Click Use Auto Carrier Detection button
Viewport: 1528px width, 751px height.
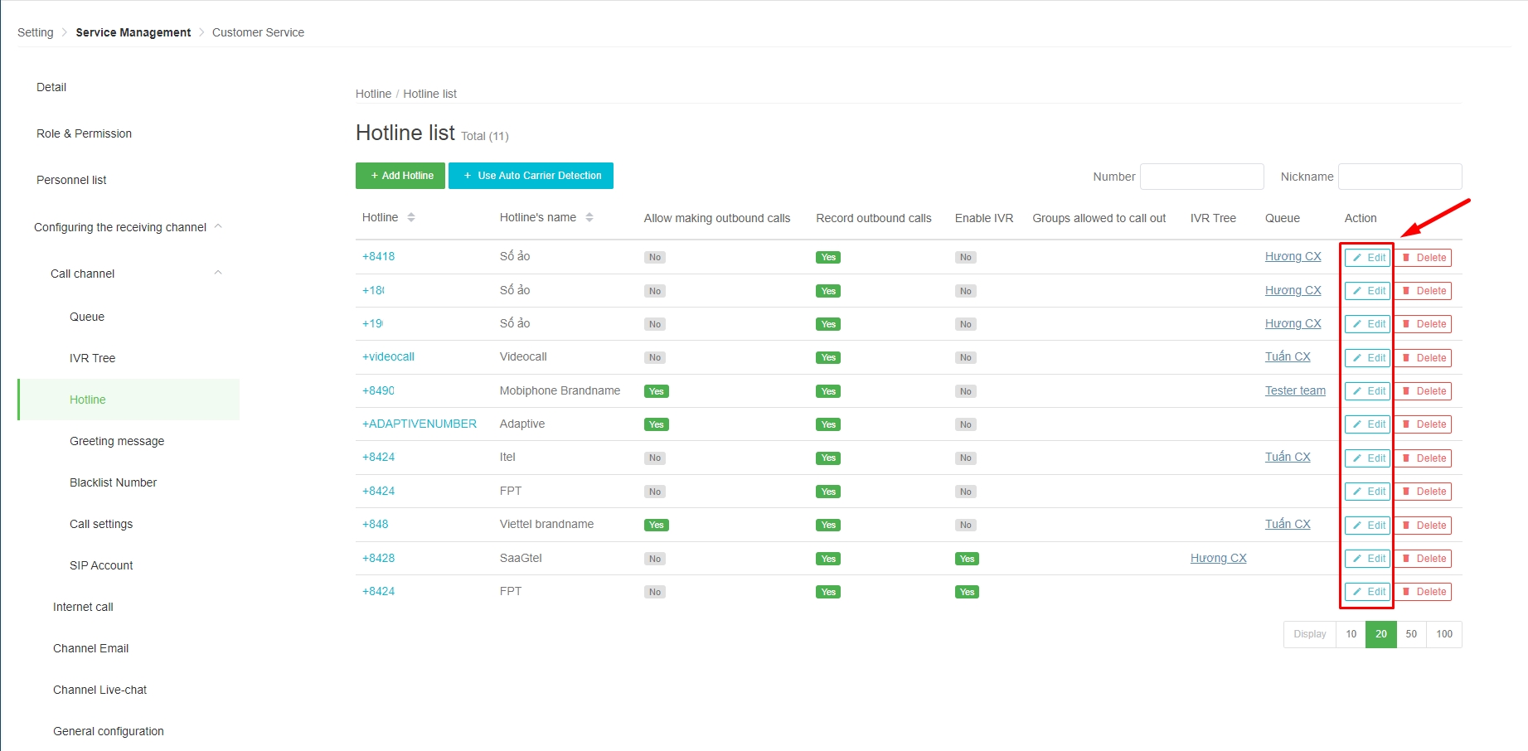(x=531, y=176)
